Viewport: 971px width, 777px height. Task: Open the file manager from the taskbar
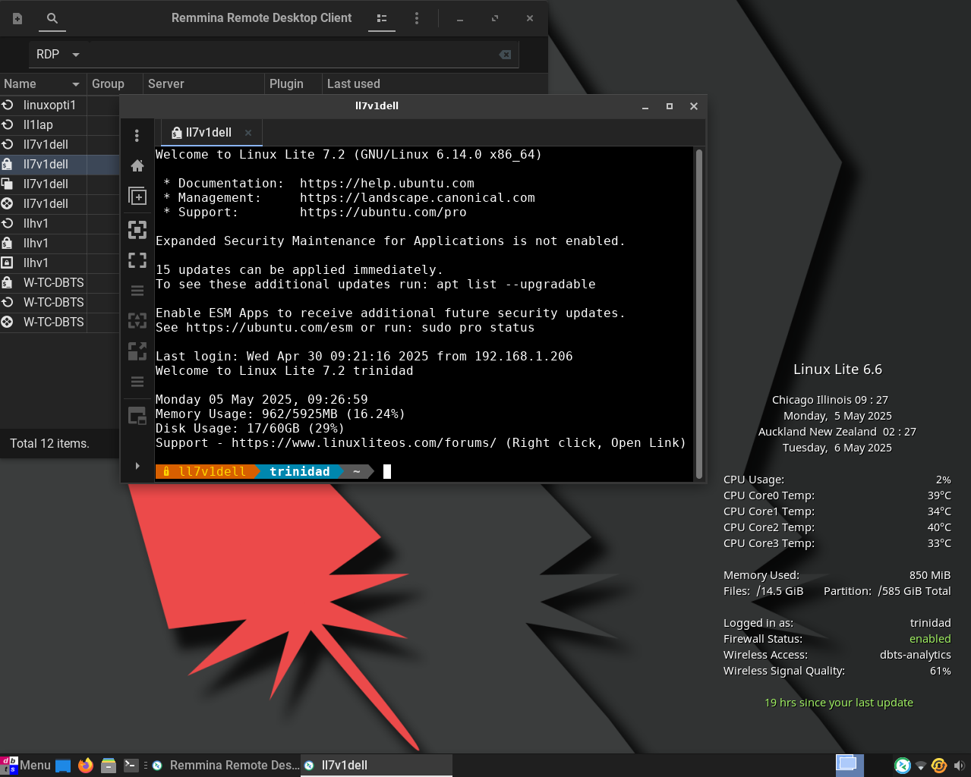[109, 765]
